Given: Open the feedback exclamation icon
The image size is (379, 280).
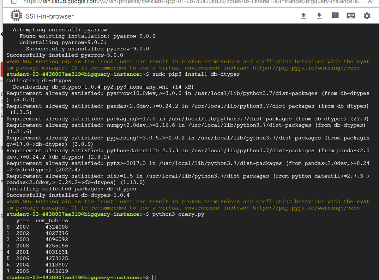Looking at the screenshot, I should pyautogui.click(x=335, y=16).
